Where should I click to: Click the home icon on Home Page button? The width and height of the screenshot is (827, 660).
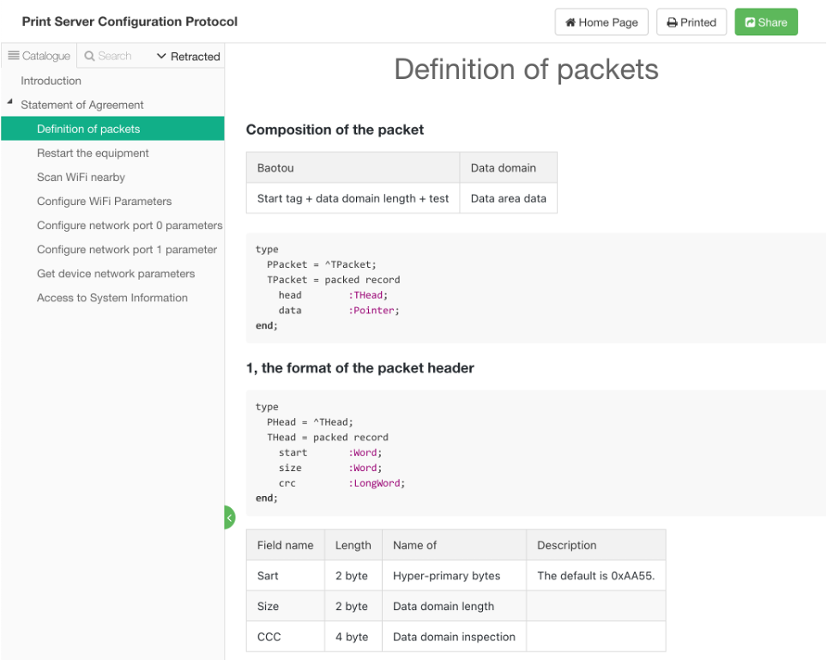[570, 21]
